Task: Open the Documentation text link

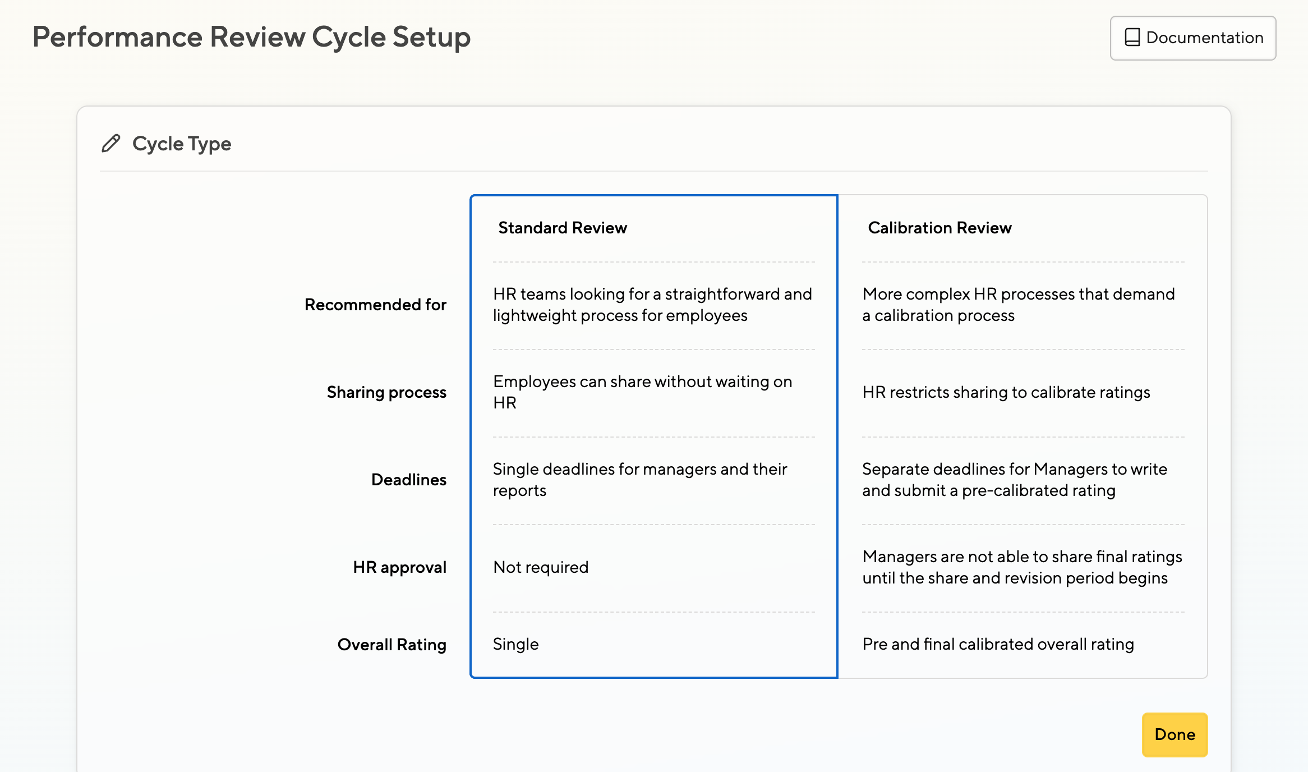Action: (x=1204, y=38)
